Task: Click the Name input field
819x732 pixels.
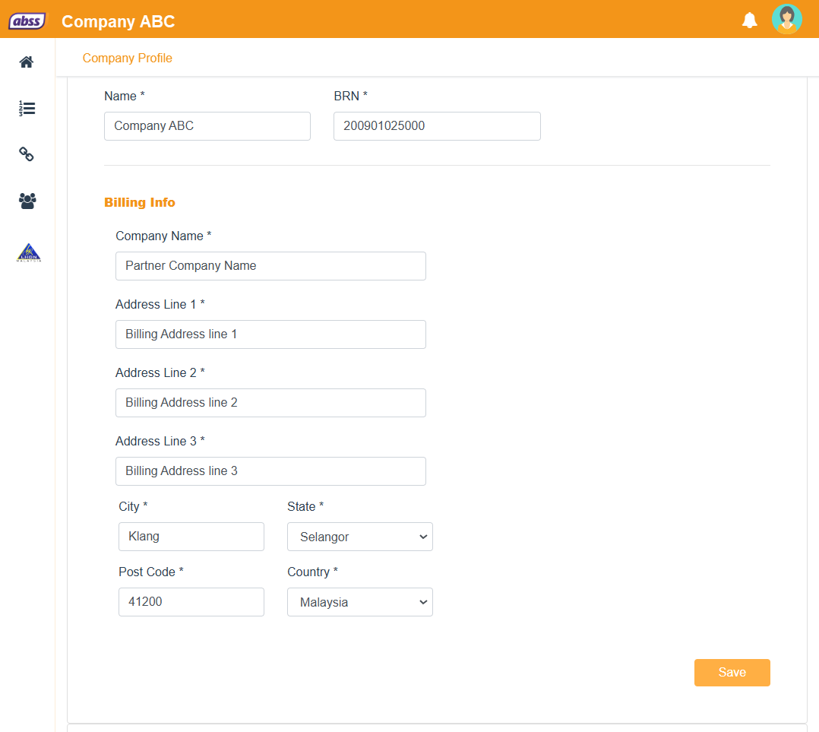Action: coord(207,126)
